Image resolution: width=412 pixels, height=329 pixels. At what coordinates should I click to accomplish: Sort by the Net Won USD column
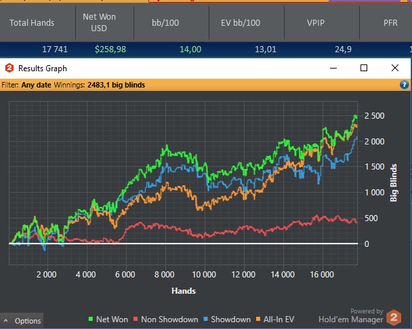[104, 22]
